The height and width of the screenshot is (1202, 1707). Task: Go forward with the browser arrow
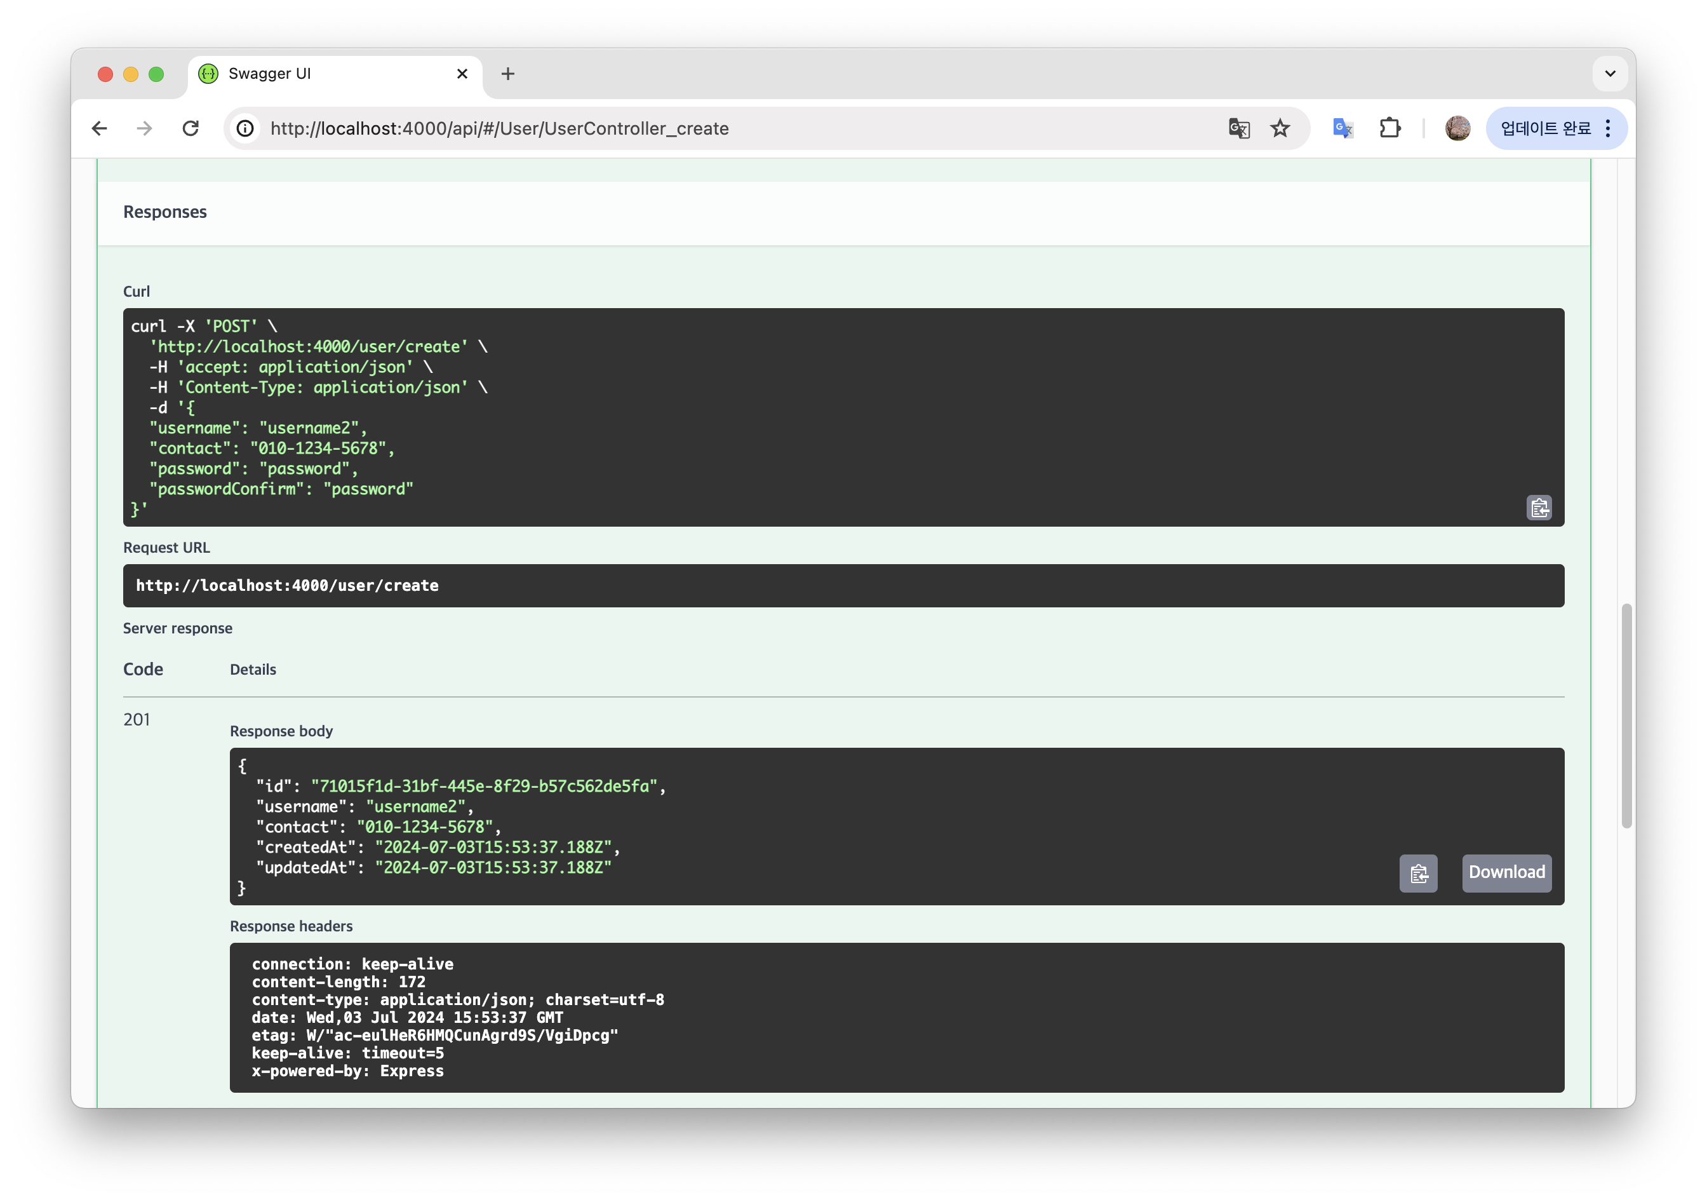[x=144, y=129]
